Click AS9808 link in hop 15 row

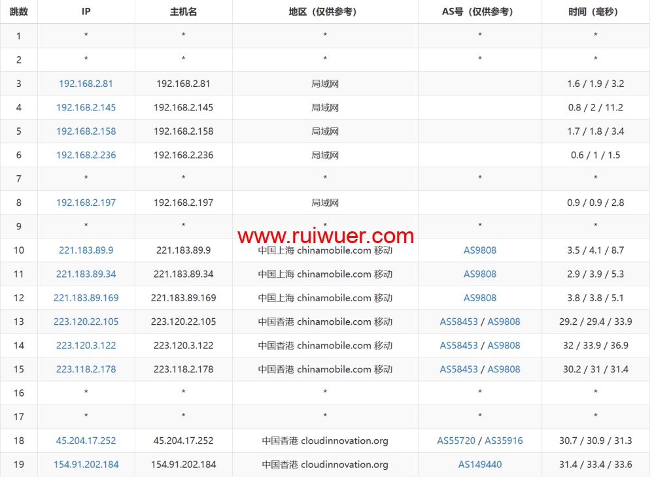coord(504,369)
